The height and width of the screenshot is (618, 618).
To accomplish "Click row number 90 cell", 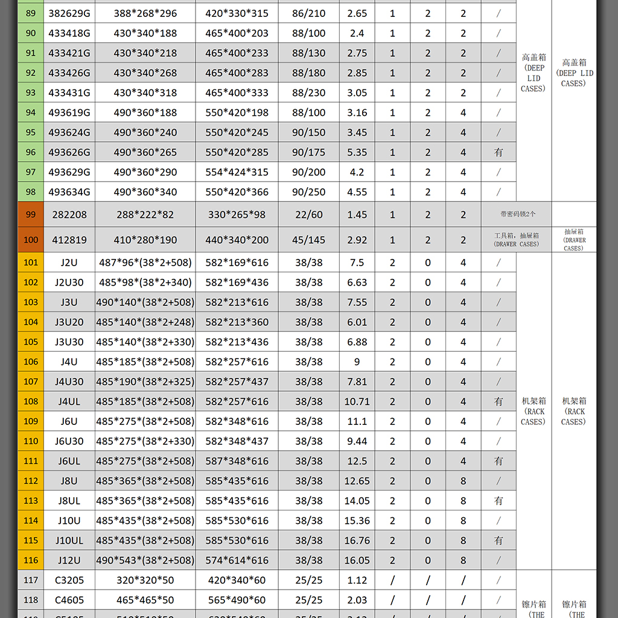I will [31, 33].
